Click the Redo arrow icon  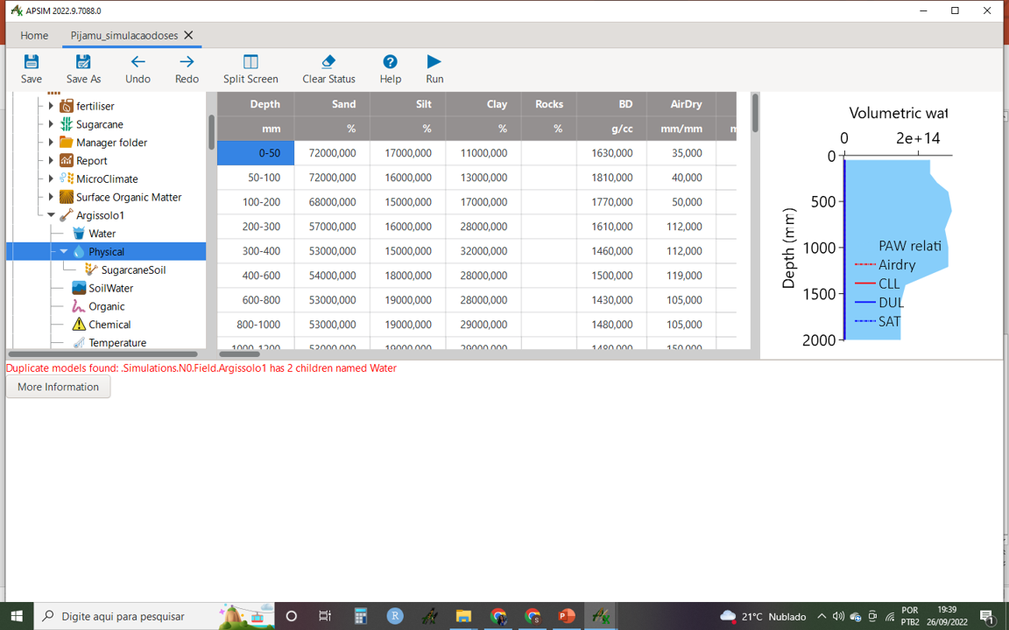pyautogui.click(x=187, y=62)
